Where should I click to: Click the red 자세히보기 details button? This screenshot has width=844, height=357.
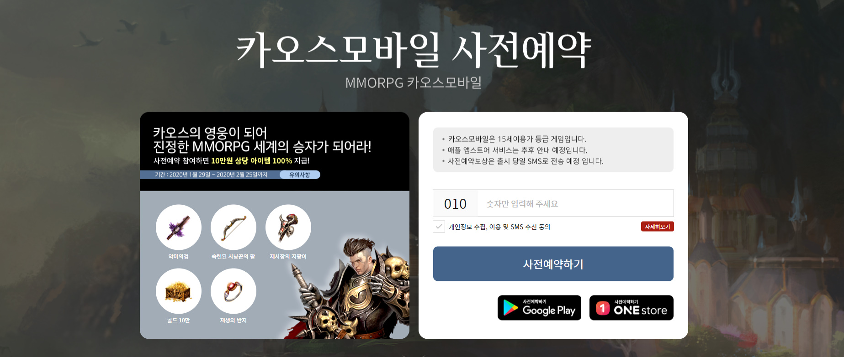point(657,227)
